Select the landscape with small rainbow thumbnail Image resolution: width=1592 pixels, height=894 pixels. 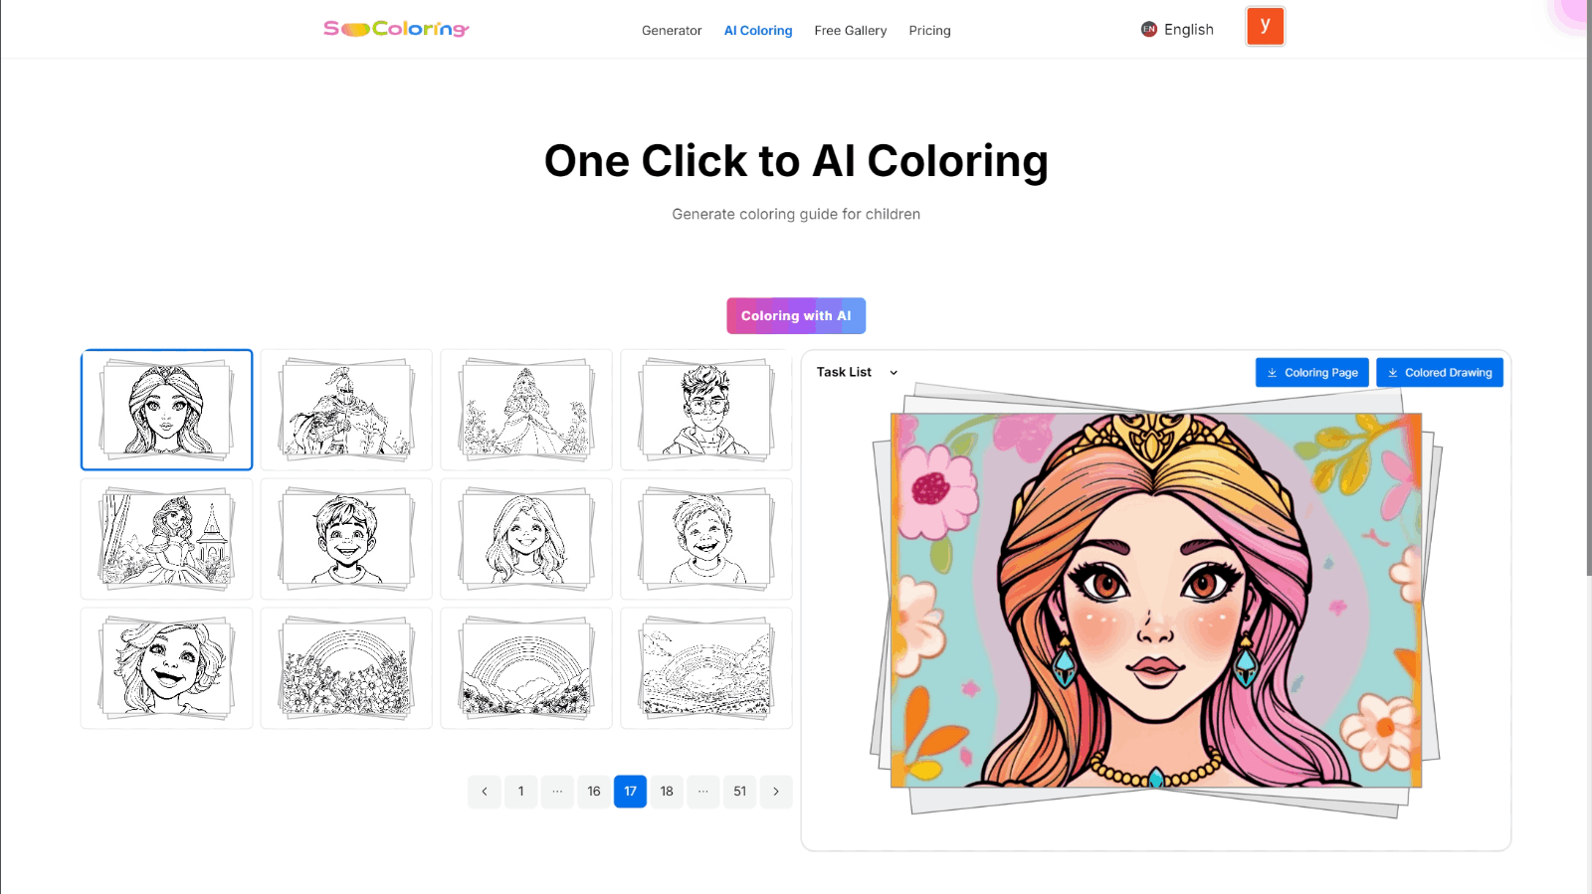pyautogui.click(x=706, y=668)
